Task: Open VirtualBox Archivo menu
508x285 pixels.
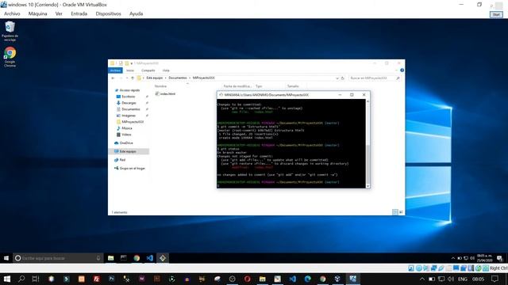Action: coord(12,13)
